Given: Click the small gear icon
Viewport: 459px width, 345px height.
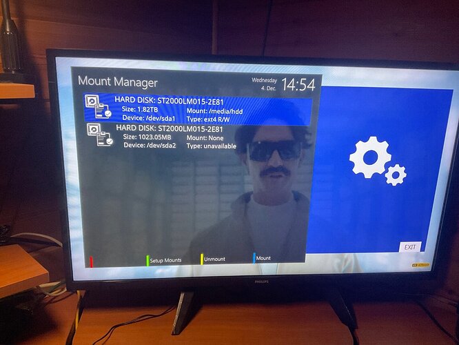Looking at the screenshot, I should click(x=396, y=175).
